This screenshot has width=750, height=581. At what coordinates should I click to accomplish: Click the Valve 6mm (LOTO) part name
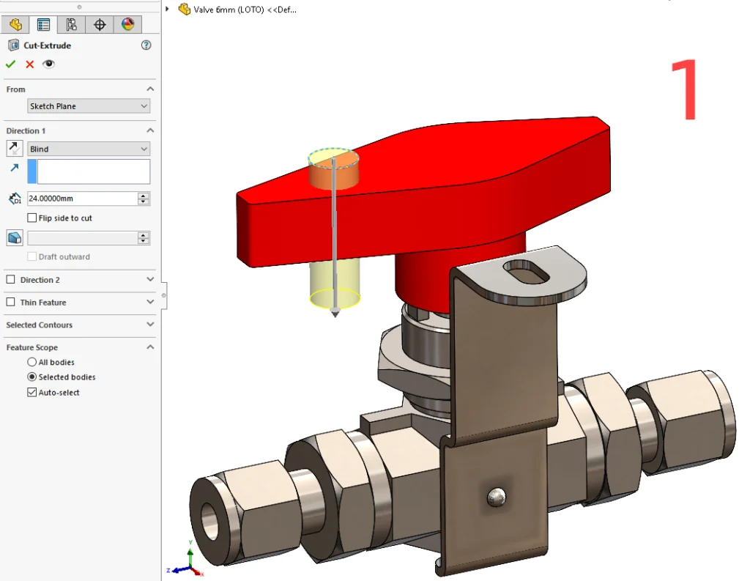(245, 10)
